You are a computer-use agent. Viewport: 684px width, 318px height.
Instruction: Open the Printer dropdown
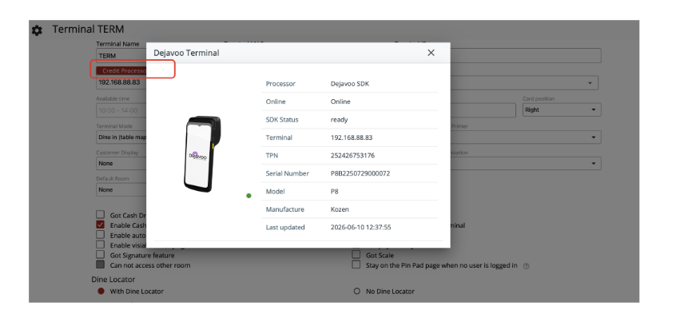click(526, 137)
